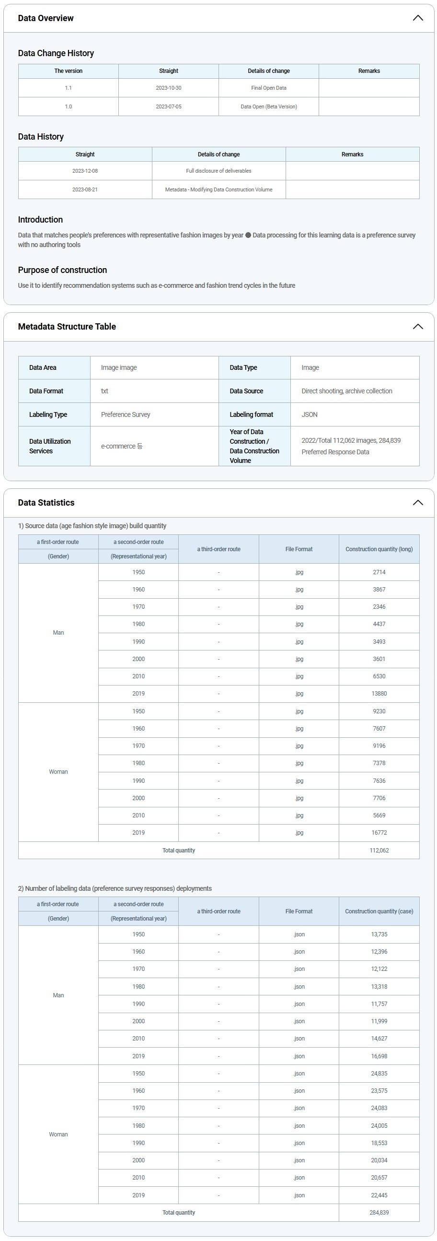Click the JSON labeling format value
Viewport: 437px width, 1241px height.
point(310,414)
